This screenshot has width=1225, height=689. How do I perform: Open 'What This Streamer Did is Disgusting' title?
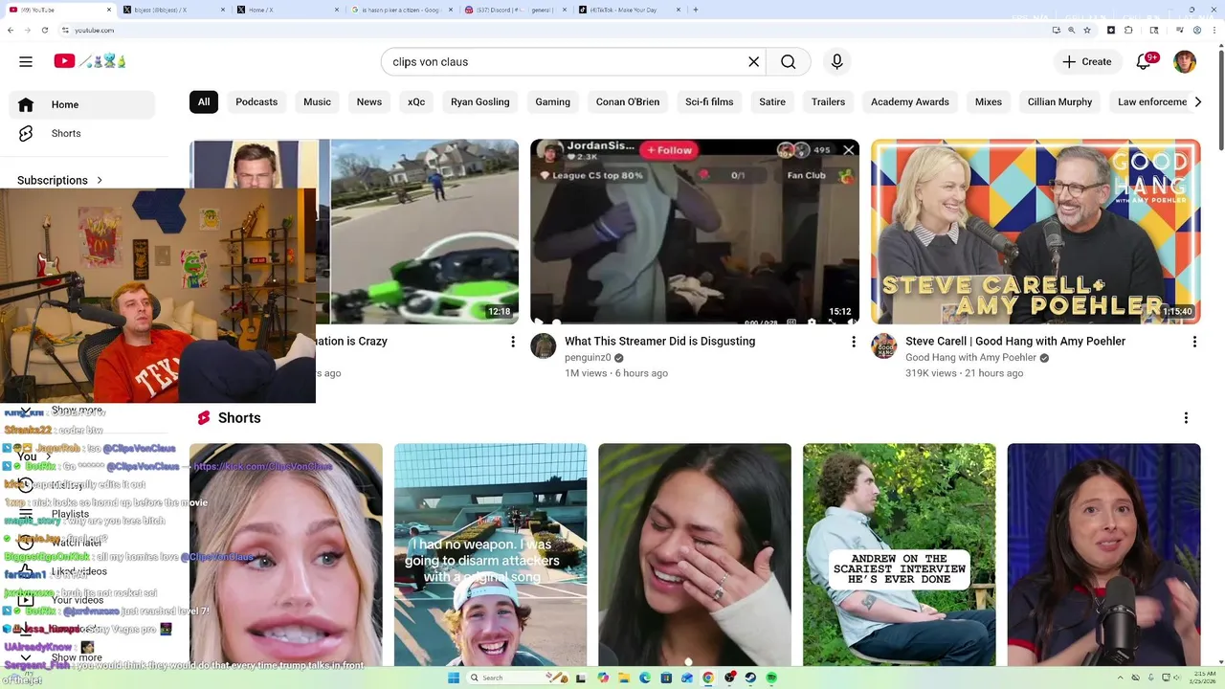659,341
